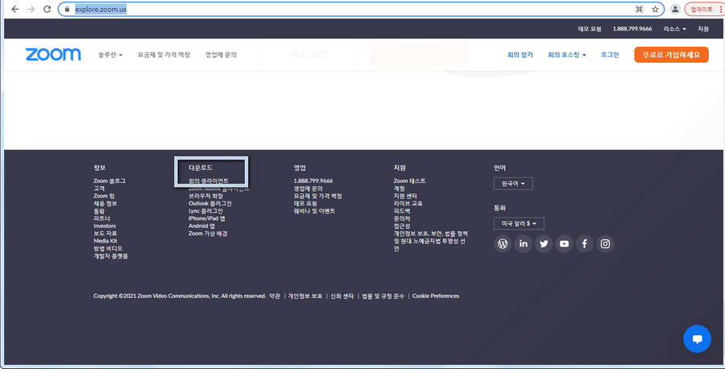Click the browser forward arrow

(31, 9)
